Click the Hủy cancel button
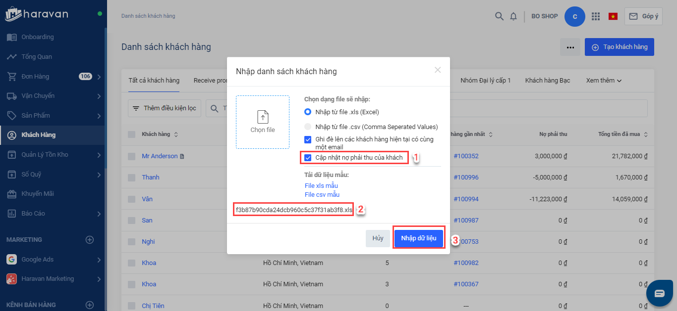 (378, 238)
